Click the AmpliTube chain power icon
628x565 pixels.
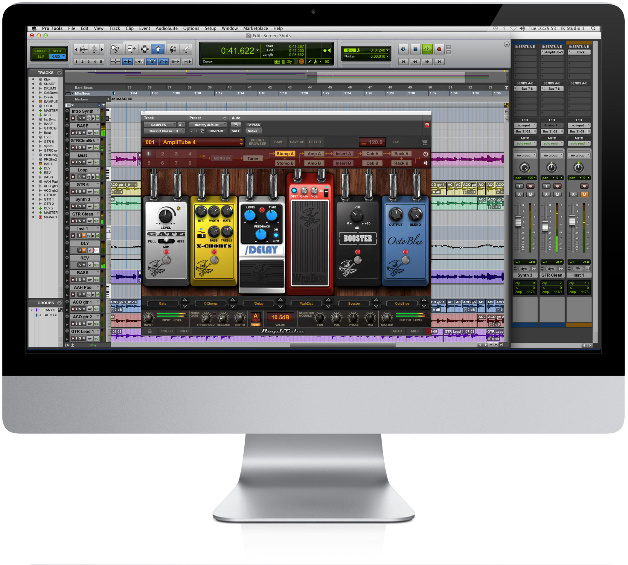pyautogui.click(x=426, y=154)
